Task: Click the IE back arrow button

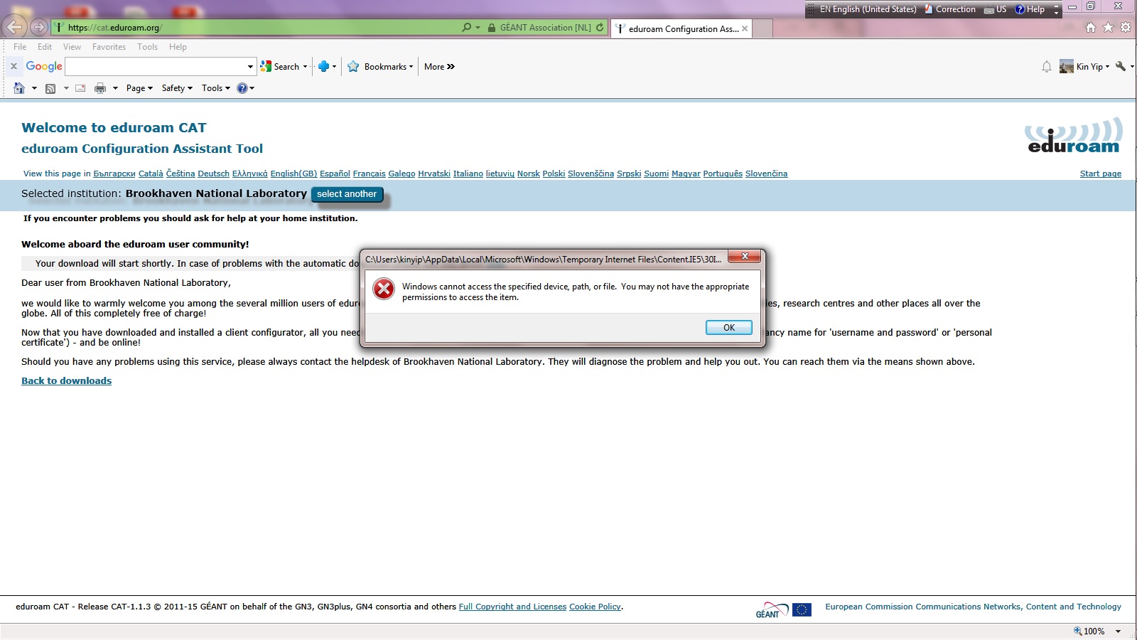Action: point(14,27)
